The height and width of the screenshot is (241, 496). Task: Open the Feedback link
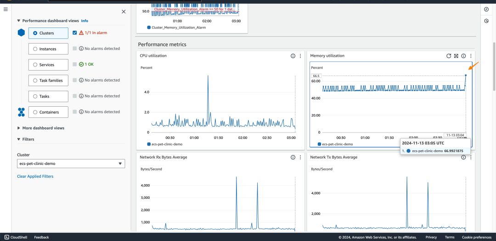coord(41,237)
